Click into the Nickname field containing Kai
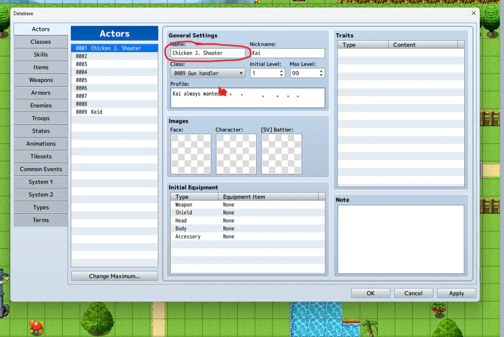The image size is (504, 337). point(287,53)
